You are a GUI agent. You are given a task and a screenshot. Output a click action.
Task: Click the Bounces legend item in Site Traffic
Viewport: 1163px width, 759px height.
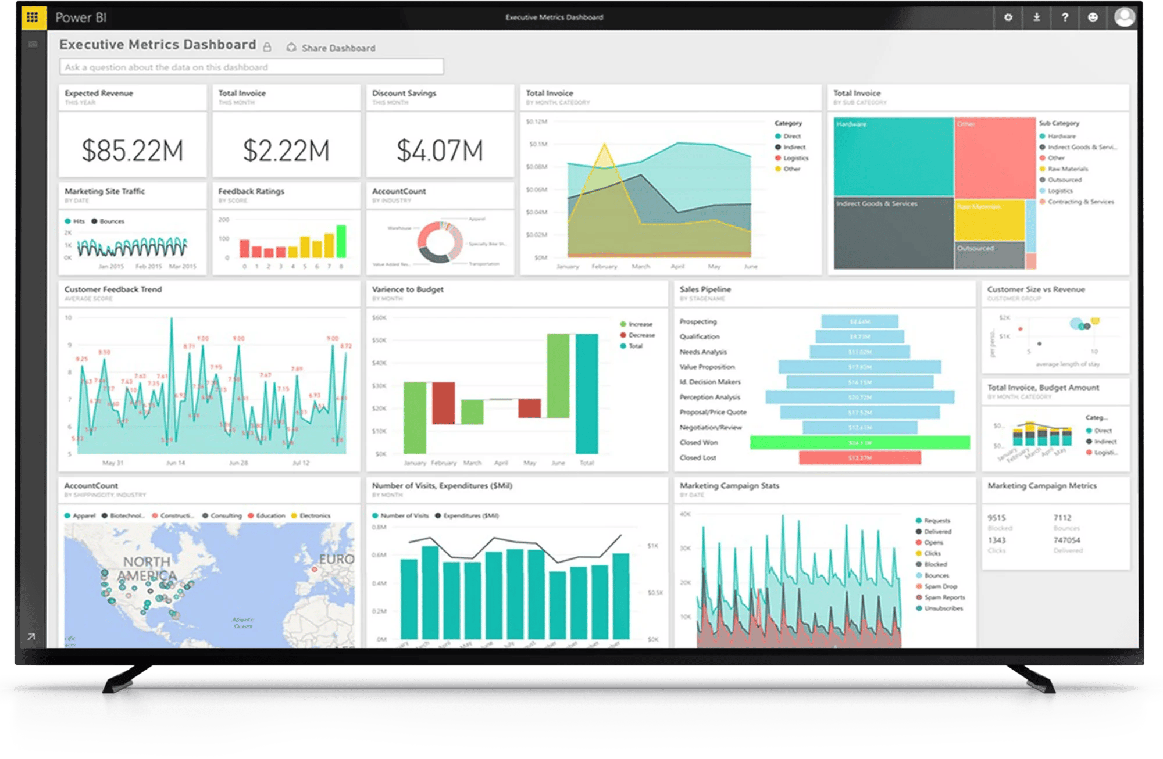[x=108, y=221]
